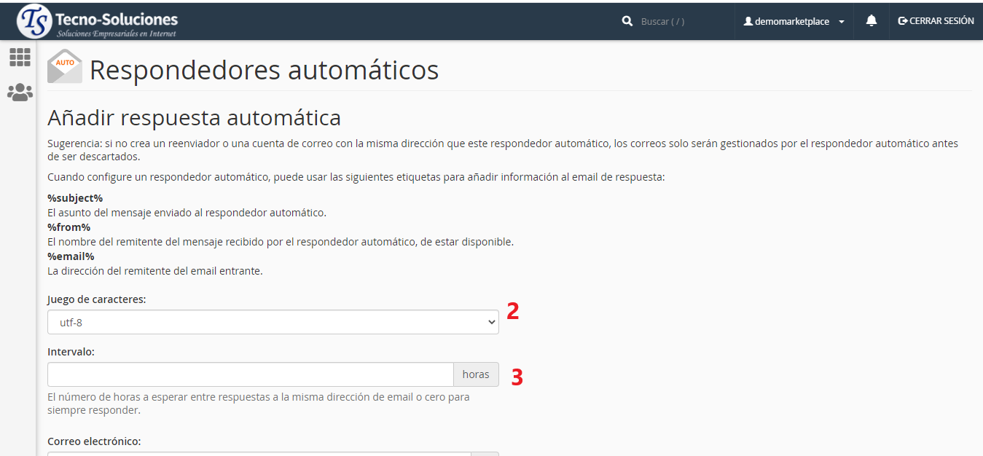
Task: Click the user silhouette icon beside demomarketplace
Action: (748, 22)
